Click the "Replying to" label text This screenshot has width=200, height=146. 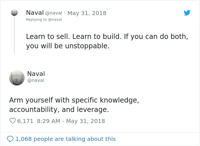[x=37, y=20]
